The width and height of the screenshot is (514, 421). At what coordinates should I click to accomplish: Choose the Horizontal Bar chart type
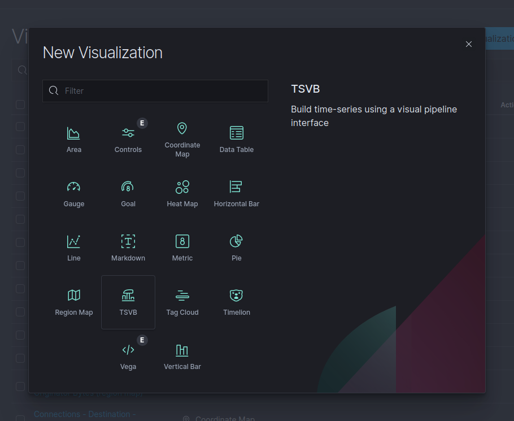[236, 192]
